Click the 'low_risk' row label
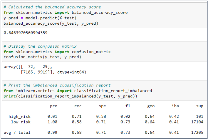The image size is (208, 139). pos(21,122)
